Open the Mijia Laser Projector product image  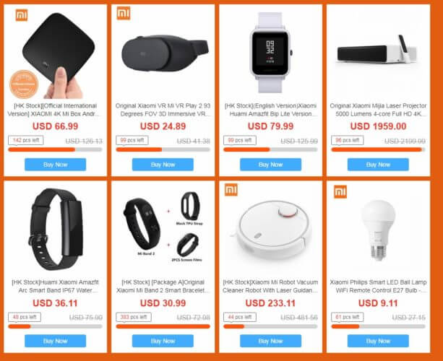(377, 51)
